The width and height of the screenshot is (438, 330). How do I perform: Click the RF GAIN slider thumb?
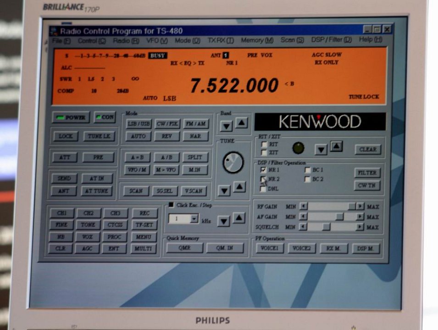point(352,206)
